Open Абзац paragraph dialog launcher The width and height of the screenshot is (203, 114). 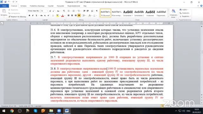pyautogui.click(x=98, y=20)
